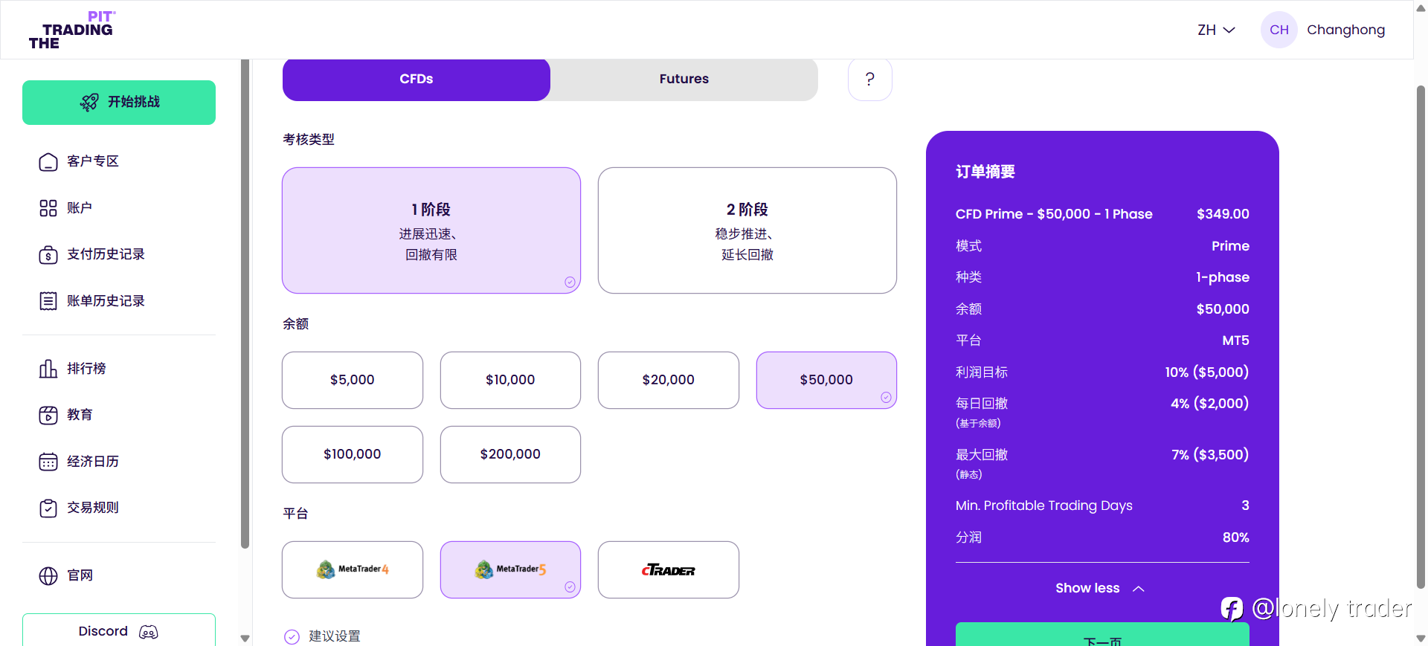Click the 经济日历 calendar icon
1428x646 pixels.
pos(48,462)
